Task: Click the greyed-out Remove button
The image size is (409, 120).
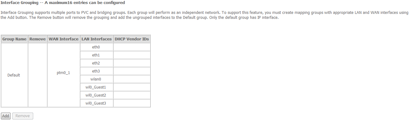Action: (23, 116)
